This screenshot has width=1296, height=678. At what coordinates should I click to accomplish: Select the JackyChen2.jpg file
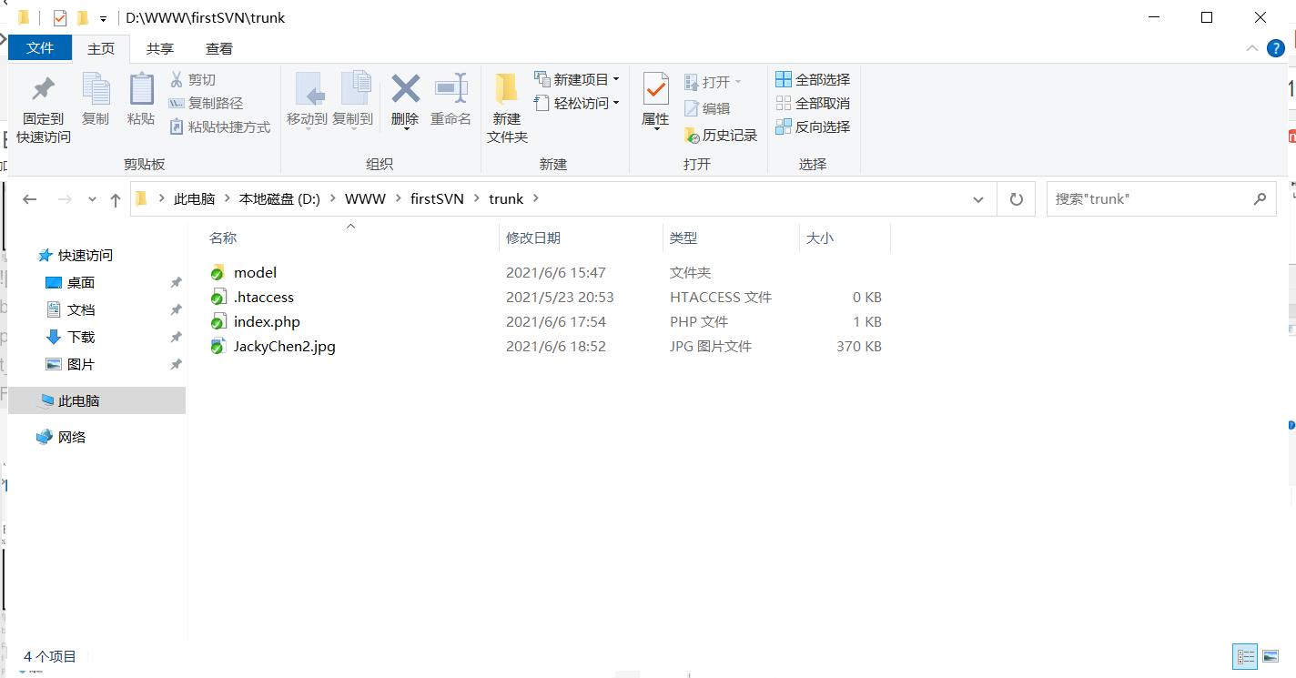tap(285, 346)
